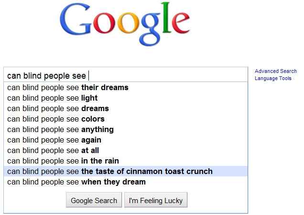Viewport: 304px width, 215px height.
Task: Select the 'see colors' suggestion
Action: pyautogui.click(x=126, y=119)
